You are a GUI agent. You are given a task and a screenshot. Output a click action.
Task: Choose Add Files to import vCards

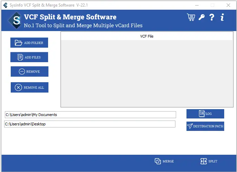coord(29,57)
